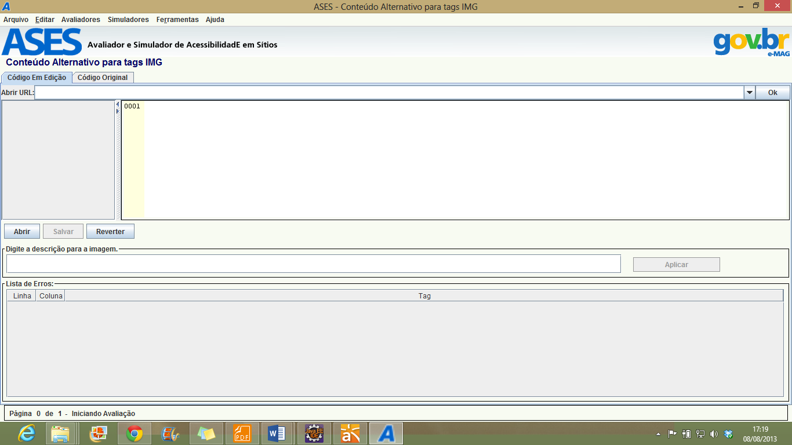
Task: Switch to the Código Original tab
Action: (x=103, y=77)
